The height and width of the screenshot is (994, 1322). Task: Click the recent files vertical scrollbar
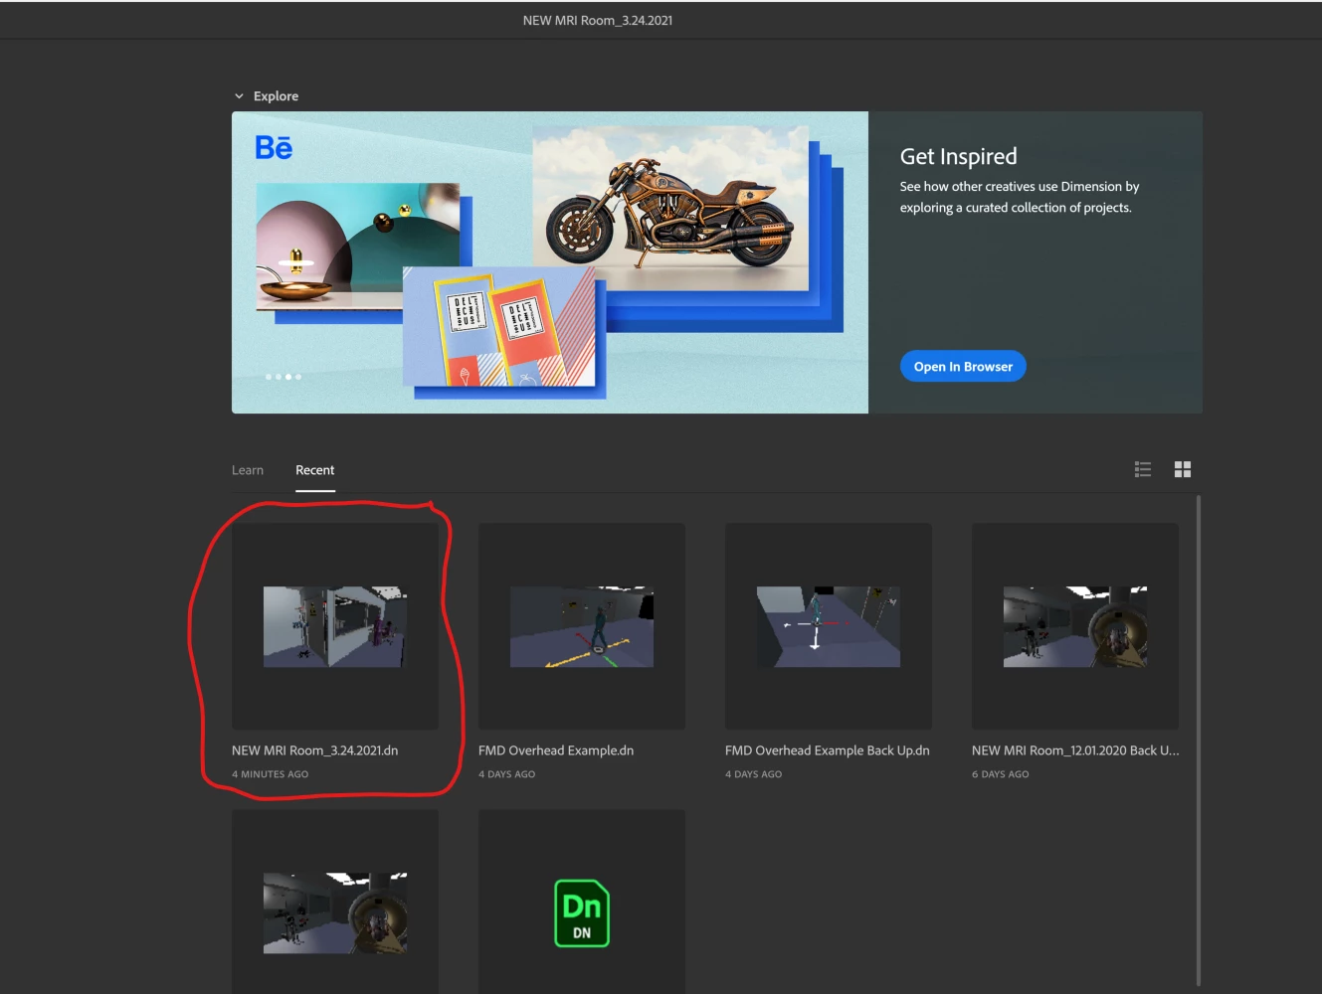point(1199,741)
